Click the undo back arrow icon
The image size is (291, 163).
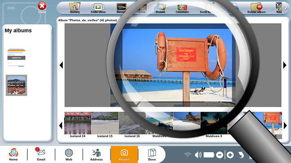(x=241, y=155)
